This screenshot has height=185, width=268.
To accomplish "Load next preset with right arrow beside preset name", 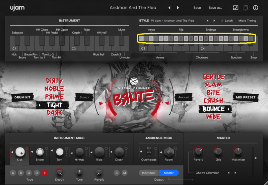I will click(178, 8).
